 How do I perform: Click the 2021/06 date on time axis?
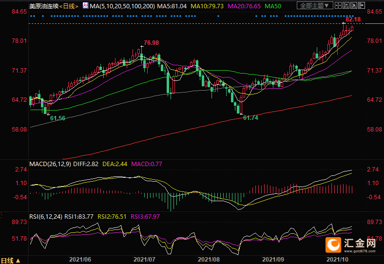pos(80,259)
